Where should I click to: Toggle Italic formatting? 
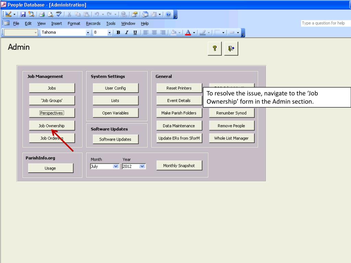click(127, 33)
